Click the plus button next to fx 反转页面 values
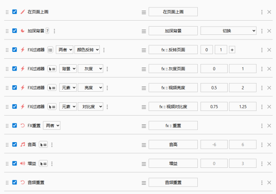Screen dimensions: 276x194 [232, 50]
